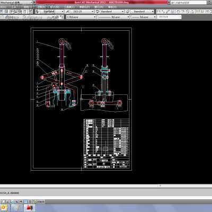Open the ByLayer color control
The image size is (212, 212).
(x=81, y=17)
